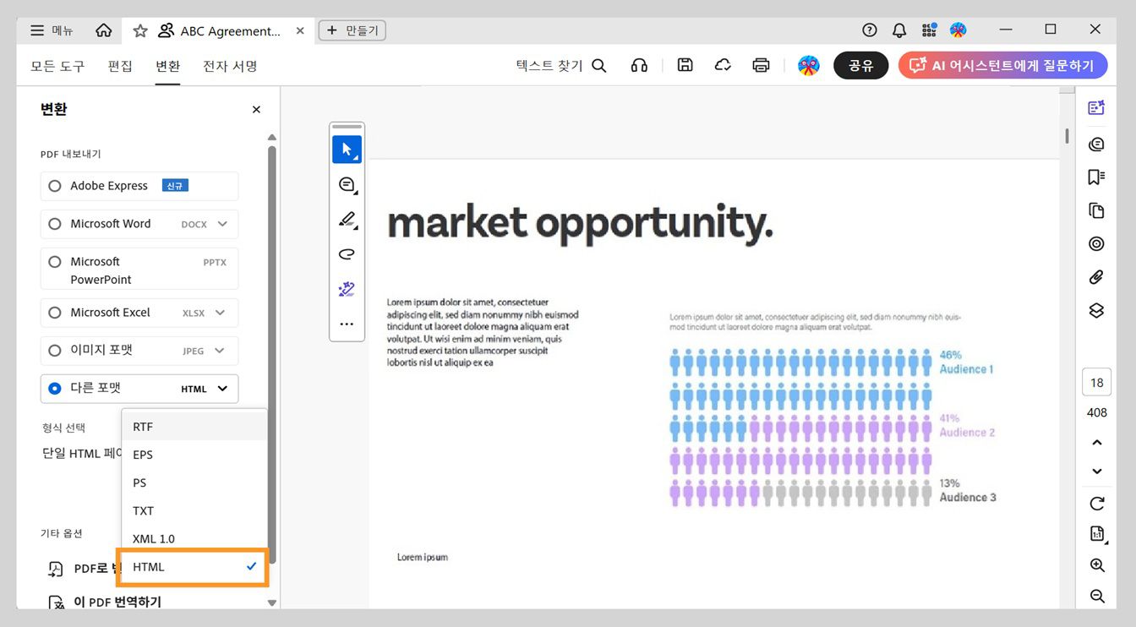
Task: Select the 다른 포맷 radio button
Action: (x=55, y=389)
